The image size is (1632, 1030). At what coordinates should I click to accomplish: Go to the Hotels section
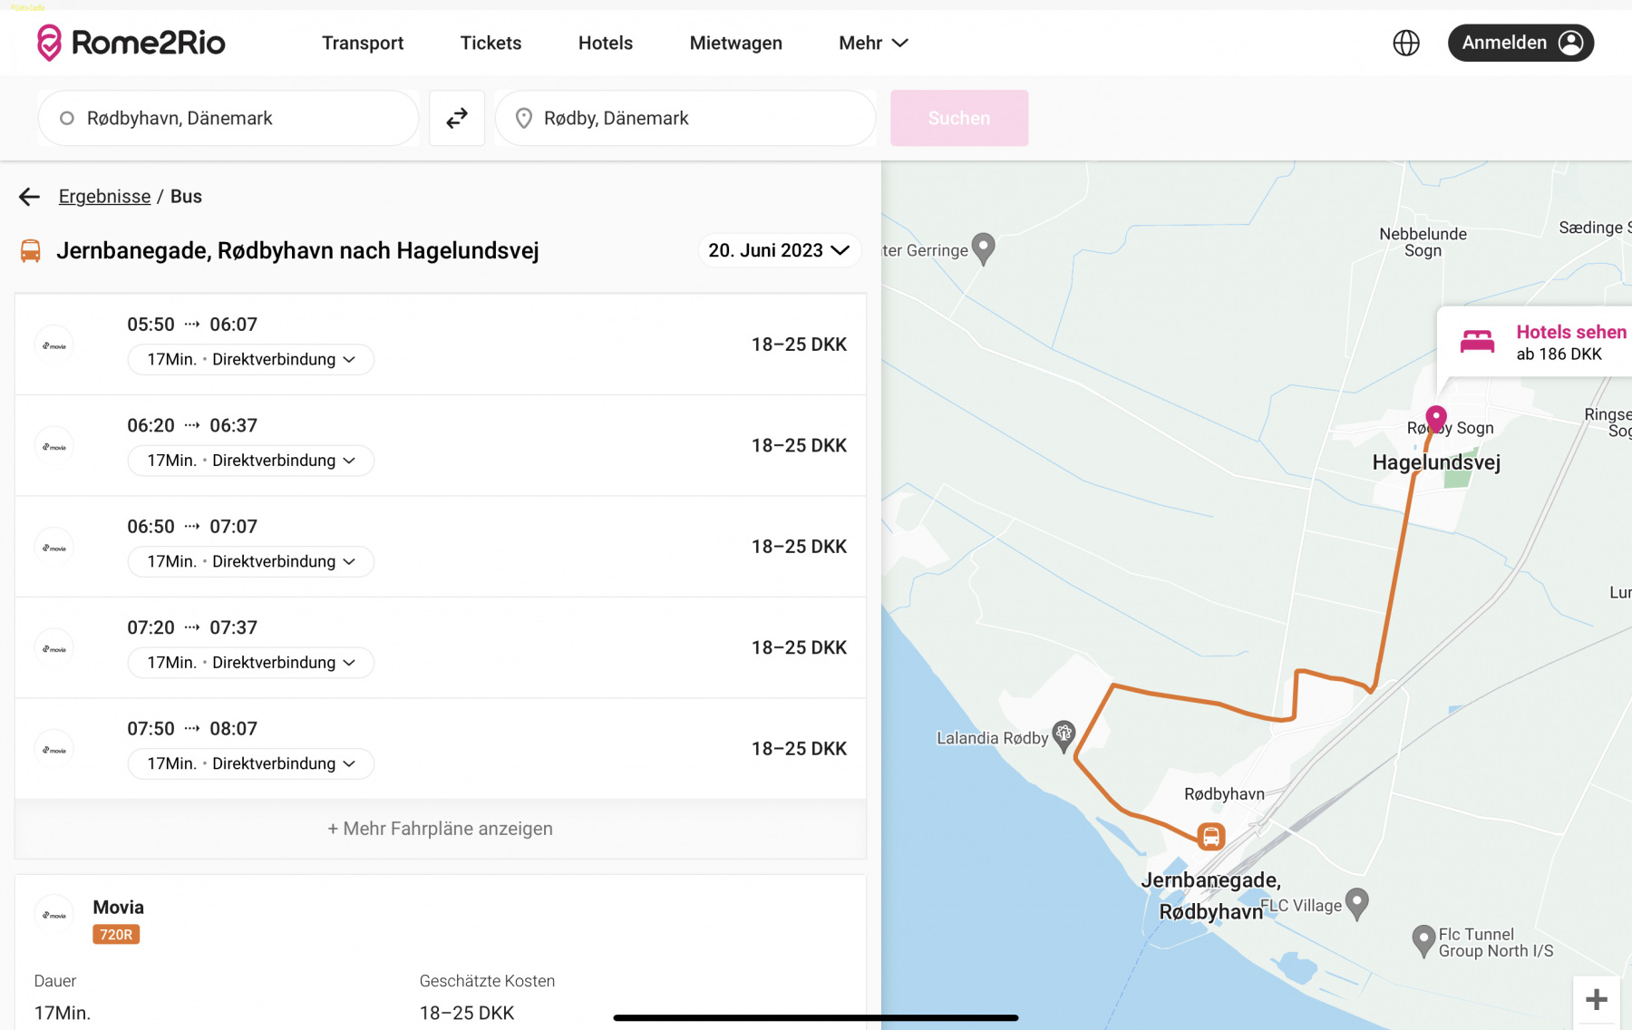point(605,43)
